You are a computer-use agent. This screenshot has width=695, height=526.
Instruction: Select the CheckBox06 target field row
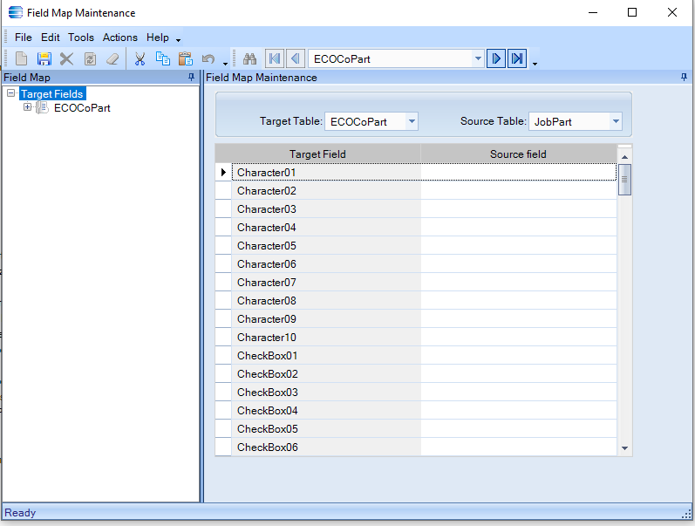click(x=326, y=447)
